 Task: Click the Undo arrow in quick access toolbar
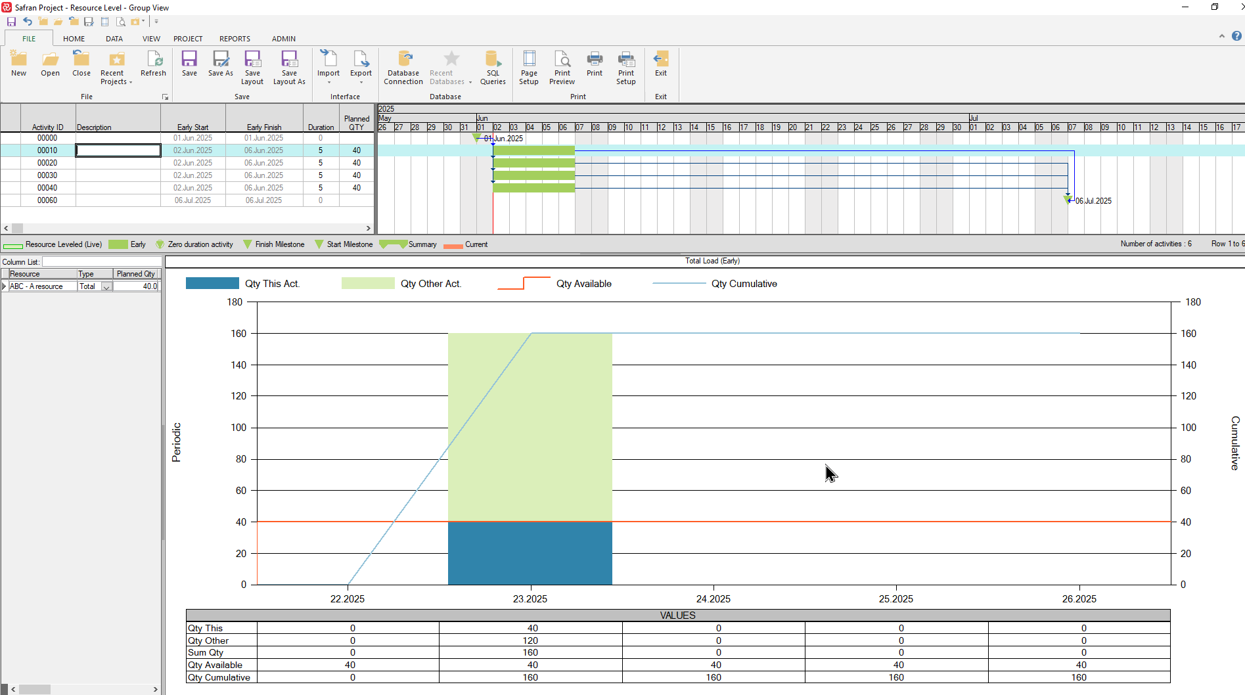(27, 22)
